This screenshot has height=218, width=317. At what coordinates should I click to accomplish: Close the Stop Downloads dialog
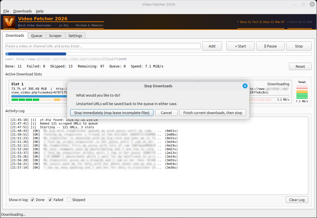tap(245, 86)
